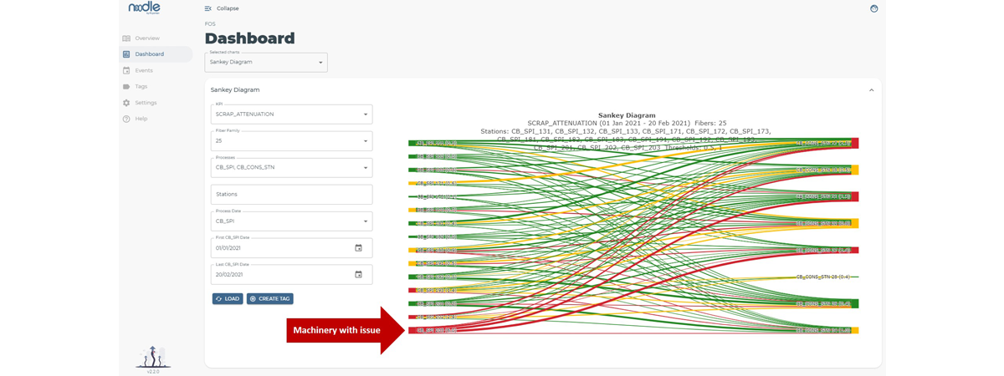
Task: Collapse the sidebar with the Collapse button
Action: [222, 8]
